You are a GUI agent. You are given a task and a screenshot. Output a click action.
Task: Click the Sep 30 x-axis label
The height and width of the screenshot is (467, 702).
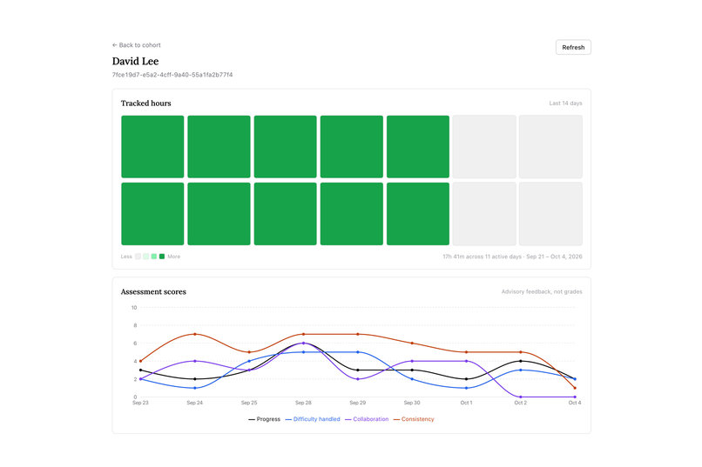point(412,403)
